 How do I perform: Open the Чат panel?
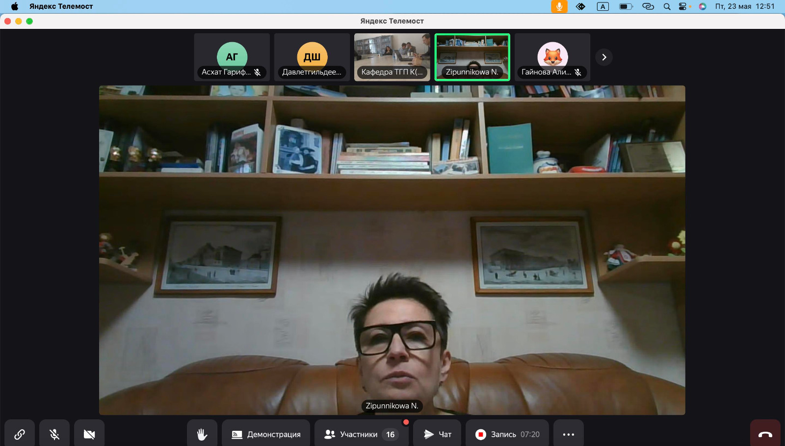point(437,434)
